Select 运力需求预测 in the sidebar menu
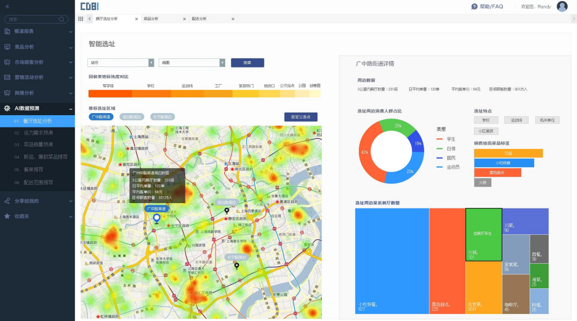Screen dimensions: 577x321 38,132
